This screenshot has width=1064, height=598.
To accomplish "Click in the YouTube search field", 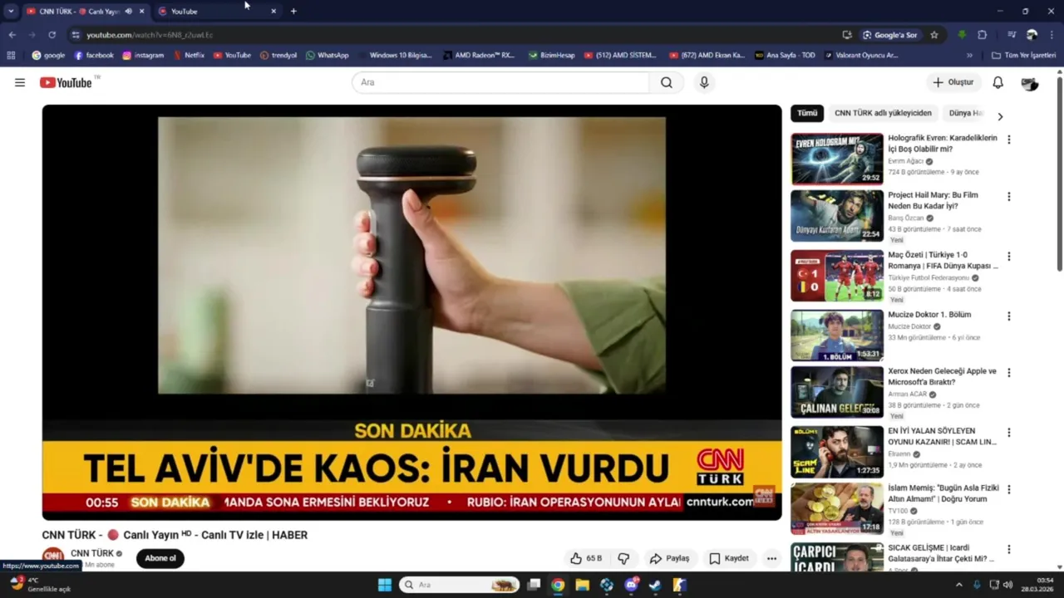I will (500, 82).
